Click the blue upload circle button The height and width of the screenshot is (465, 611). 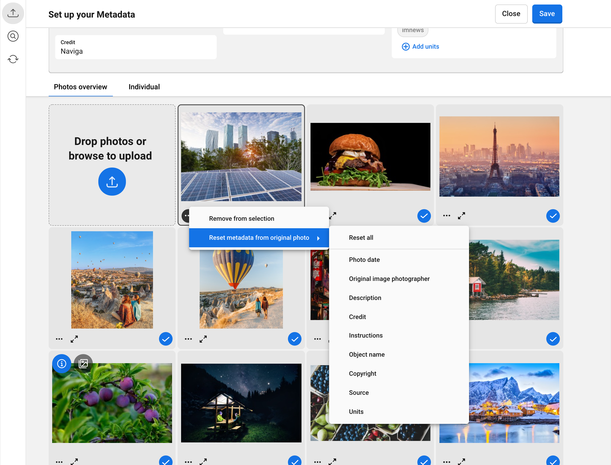coord(112,182)
